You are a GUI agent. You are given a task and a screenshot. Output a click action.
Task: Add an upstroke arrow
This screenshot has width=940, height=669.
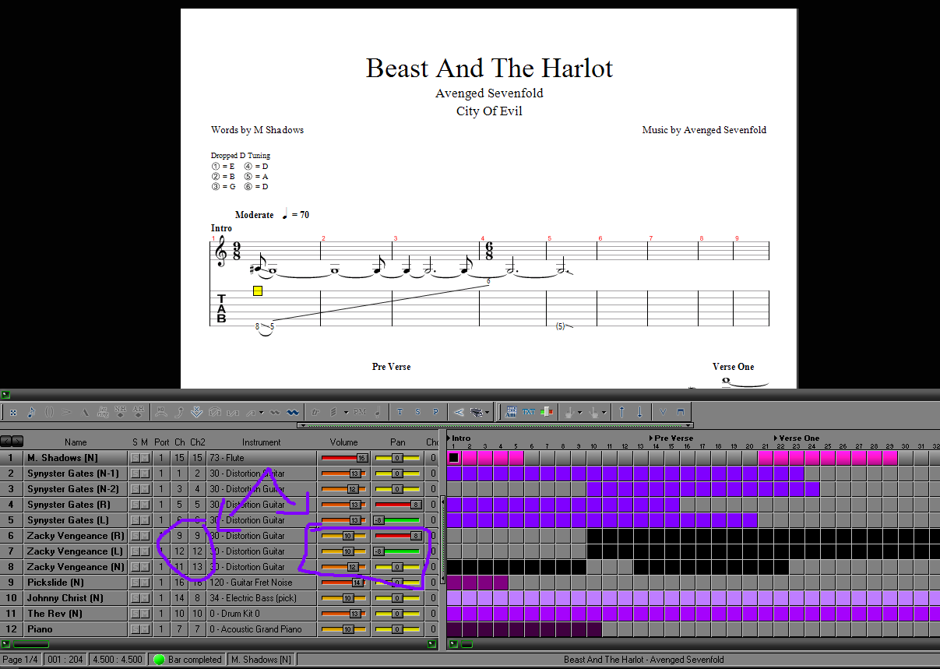pyautogui.click(x=621, y=412)
